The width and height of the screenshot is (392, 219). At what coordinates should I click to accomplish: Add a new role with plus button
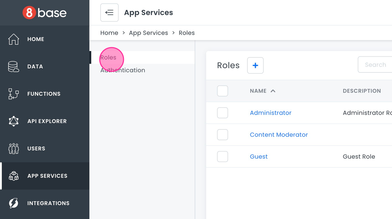255,65
